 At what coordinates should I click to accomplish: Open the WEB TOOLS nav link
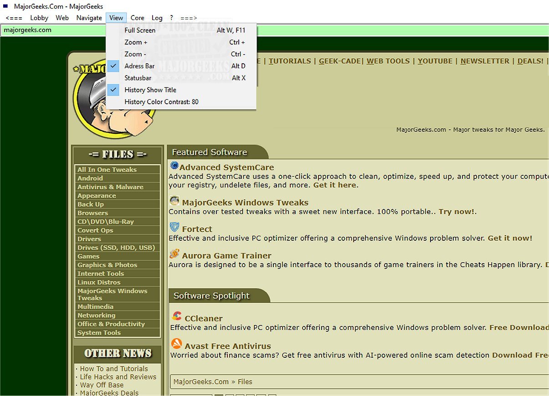(388, 61)
